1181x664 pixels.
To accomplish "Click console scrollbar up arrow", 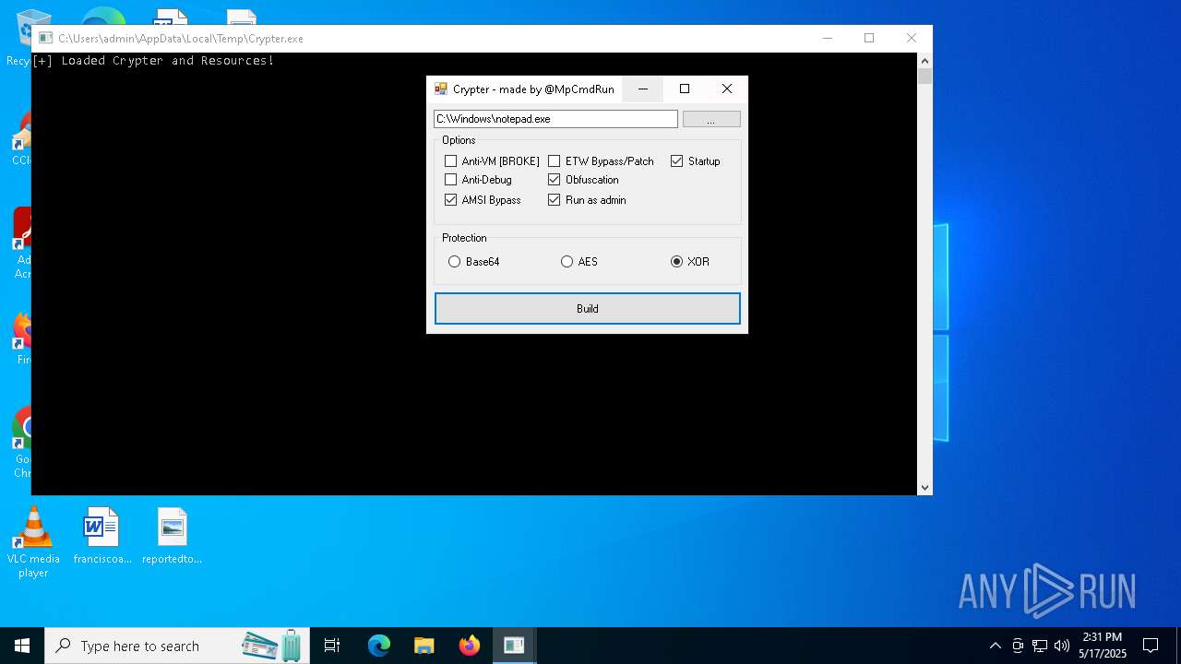I will 925,61.
